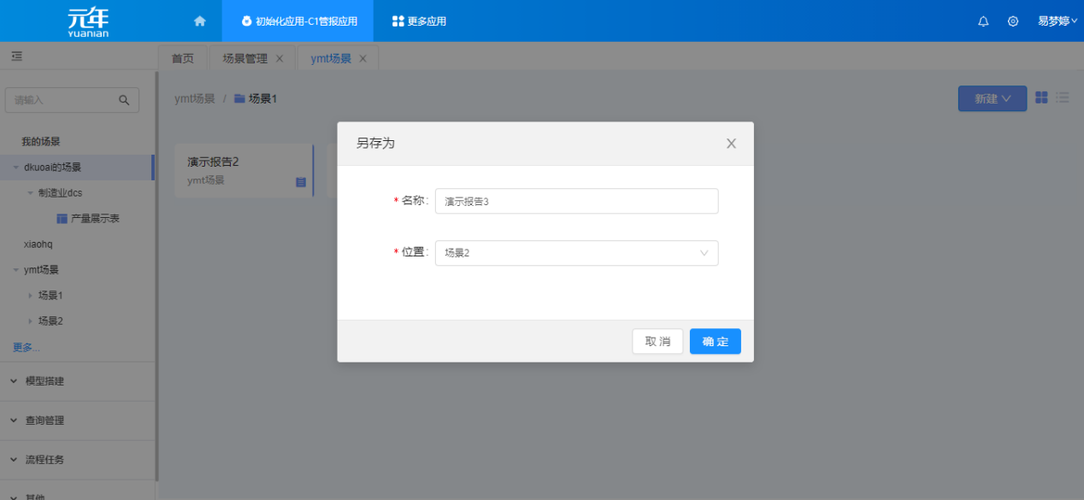
Task: Expand the 场景1 tree node
Action: click(x=31, y=296)
